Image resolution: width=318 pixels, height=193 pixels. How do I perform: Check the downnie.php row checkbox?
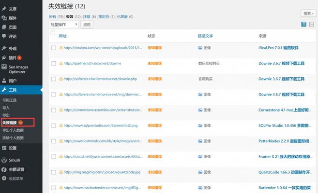click(54, 79)
